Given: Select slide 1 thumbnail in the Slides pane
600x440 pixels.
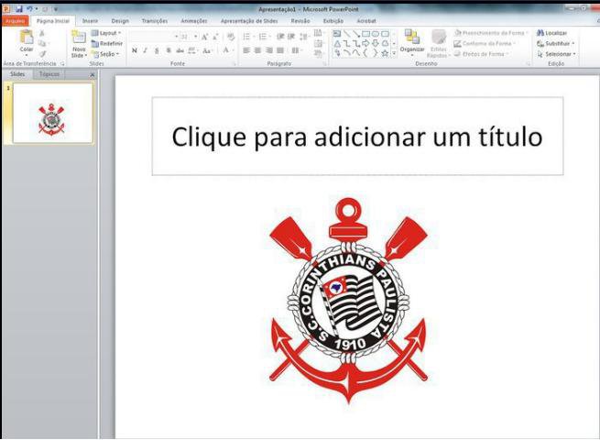Looking at the screenshot, I should tap(52, 114).
